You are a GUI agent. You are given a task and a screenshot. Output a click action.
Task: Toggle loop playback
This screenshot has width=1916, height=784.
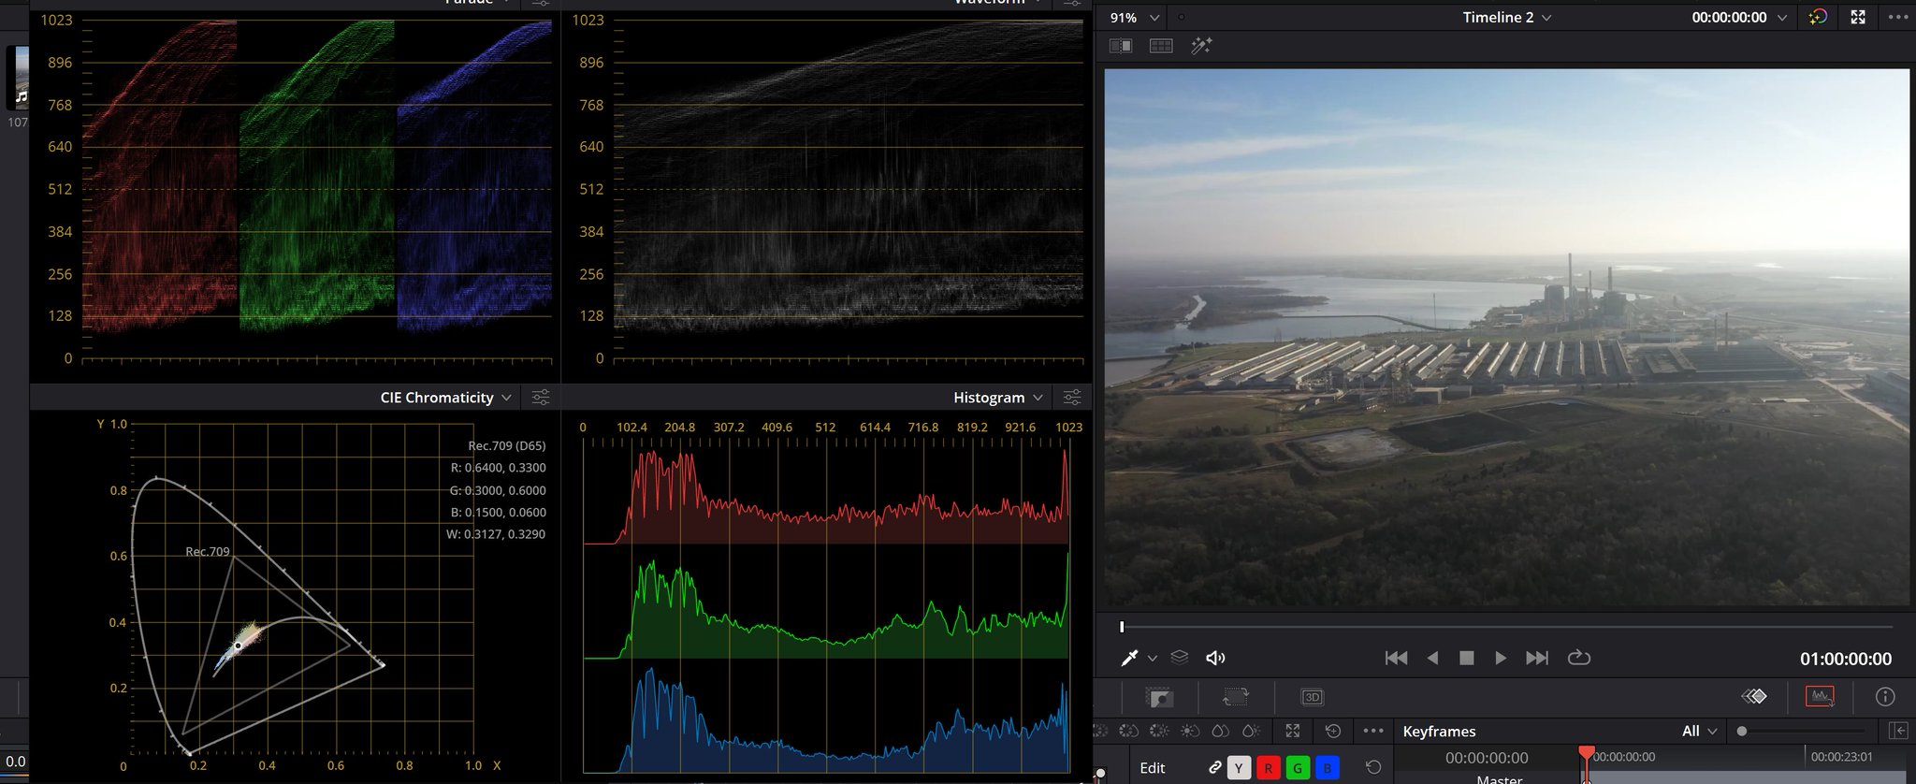pos(1578,657)
